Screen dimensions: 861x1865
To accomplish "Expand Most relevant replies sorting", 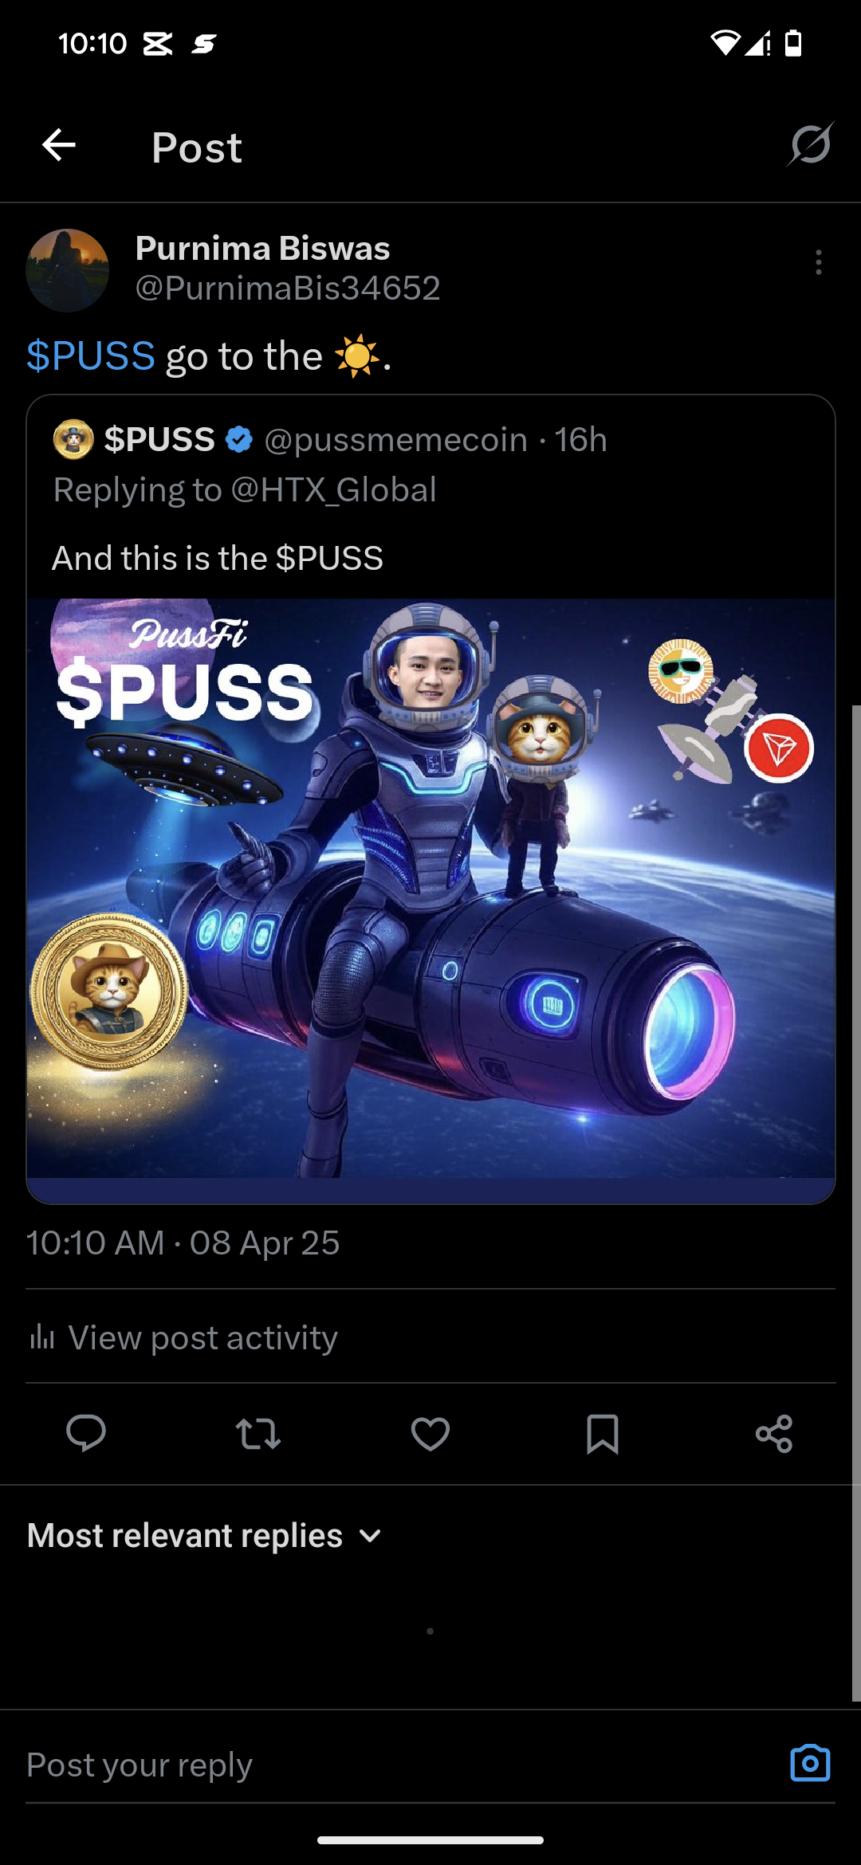I will [x=205, y=1535].
